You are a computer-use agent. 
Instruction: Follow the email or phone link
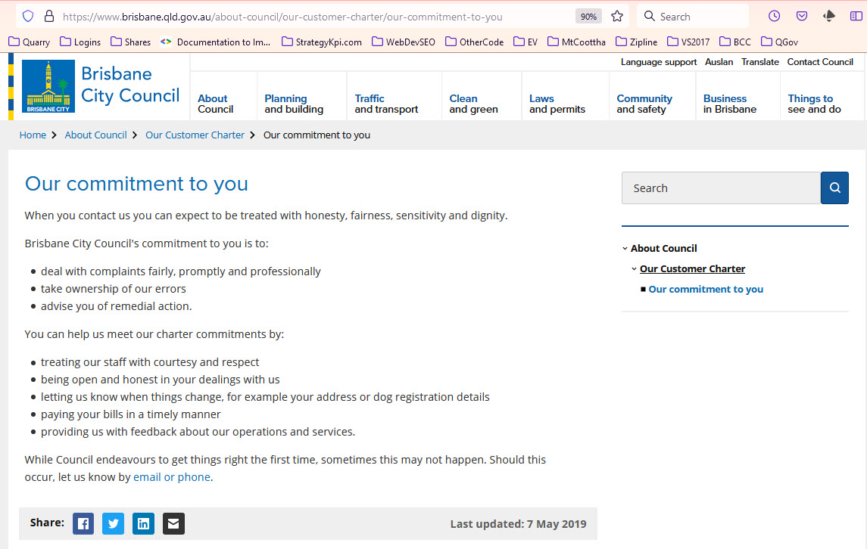(172, 477)
